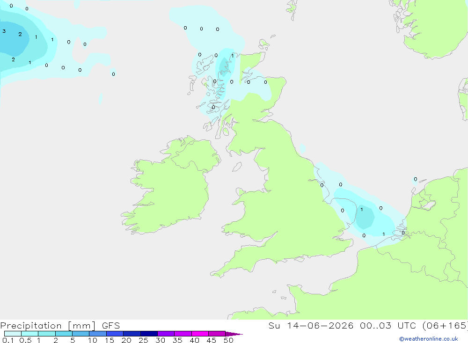Screen dimensions: 468x343
Task: Click the '40' legend scale label
Action: [x=195, y=340]
